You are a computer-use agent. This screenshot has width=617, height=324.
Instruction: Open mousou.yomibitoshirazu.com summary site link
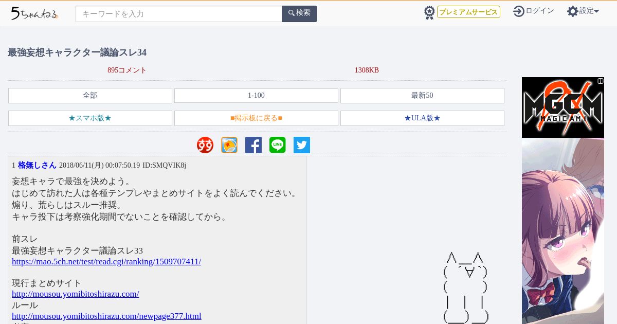[76, 294]
